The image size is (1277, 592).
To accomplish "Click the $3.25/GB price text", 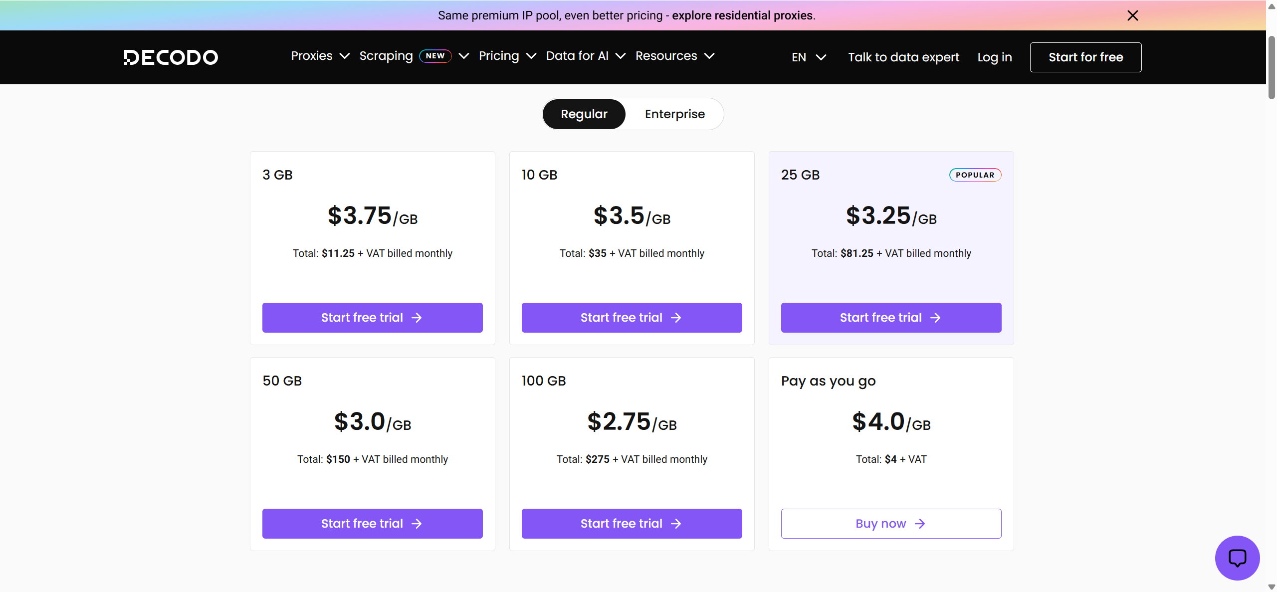I will coord(891,216).
